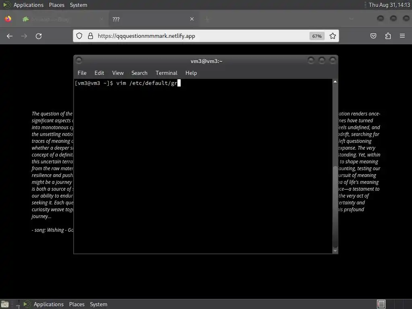
Task: Open Applications menu in top panel
Action: point(29,5)
